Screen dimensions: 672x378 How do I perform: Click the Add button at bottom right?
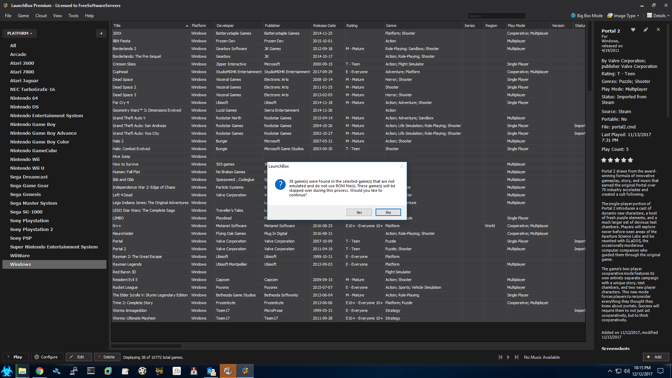coord(656,357)
